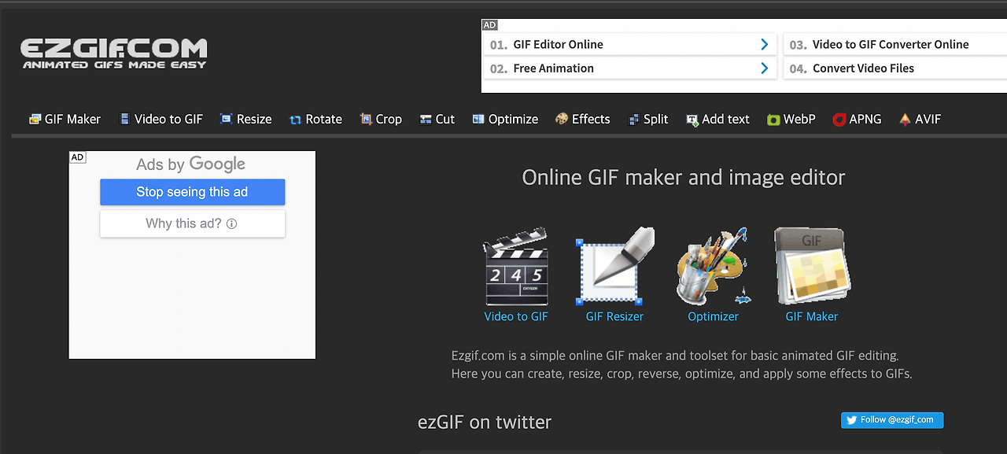The height and width of the screenshot is (454, 1007).
Task: Click the Cut navigation text
Action: (x=445, y=120)
